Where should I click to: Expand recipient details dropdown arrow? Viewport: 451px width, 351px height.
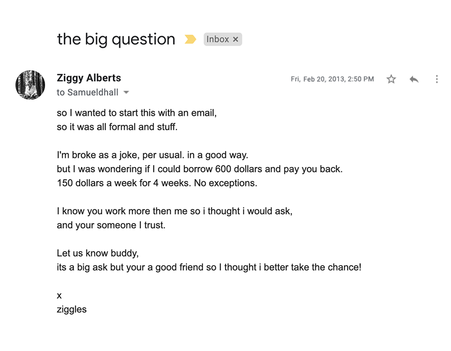[126, 92]
